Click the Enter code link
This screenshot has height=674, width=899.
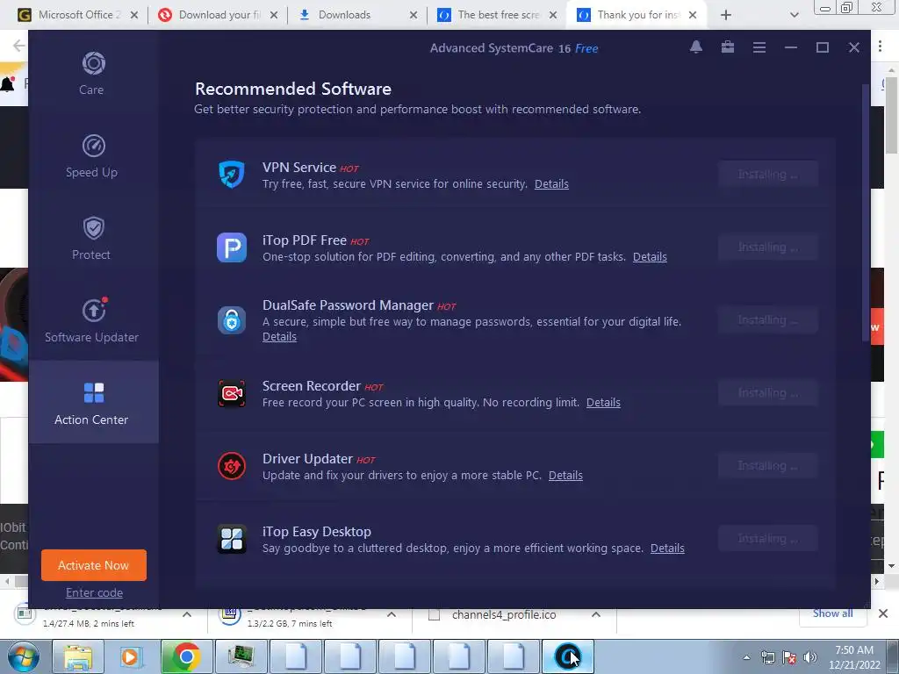94,592
